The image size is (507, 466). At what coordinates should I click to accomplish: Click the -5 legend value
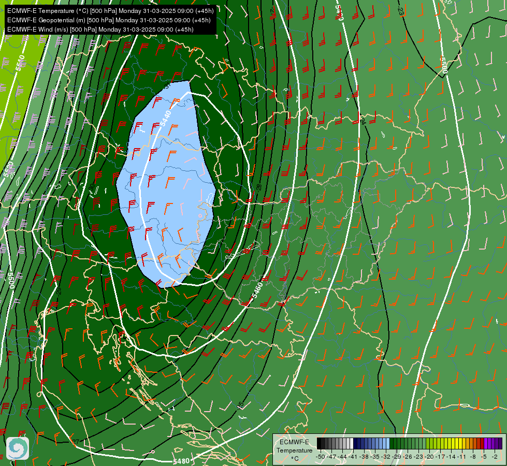pyautogui.click(x=484, y=457)
